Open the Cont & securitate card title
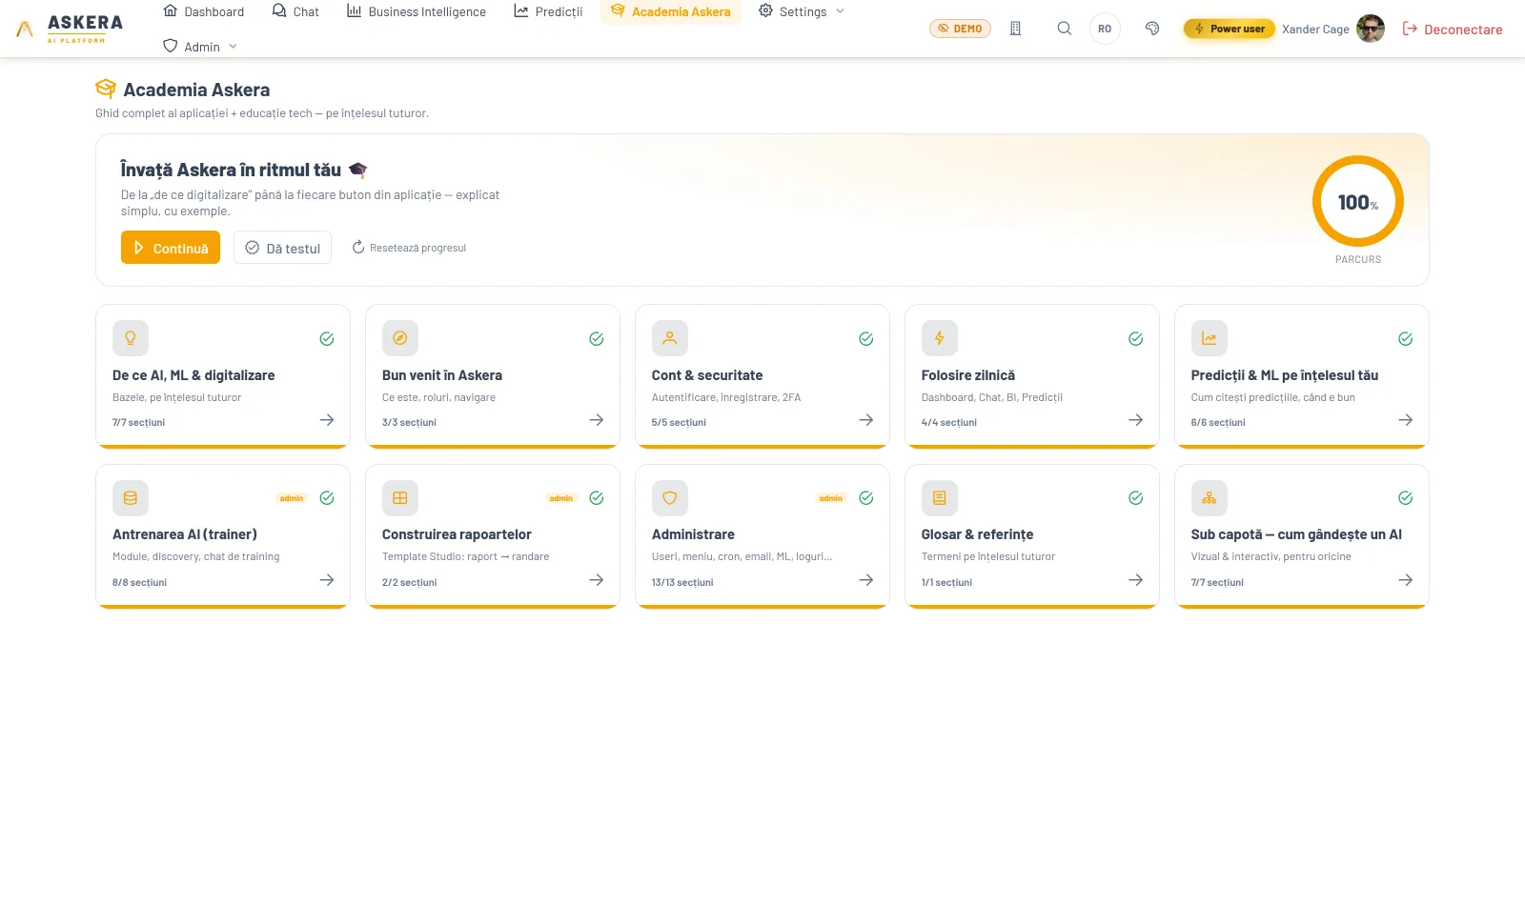The image size is (1525, 905). 707,375
